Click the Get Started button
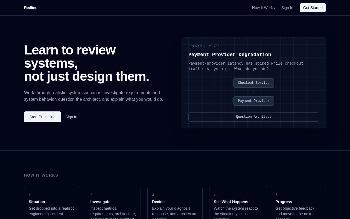The height and width of the screenshot is (219, 350). 313,8
